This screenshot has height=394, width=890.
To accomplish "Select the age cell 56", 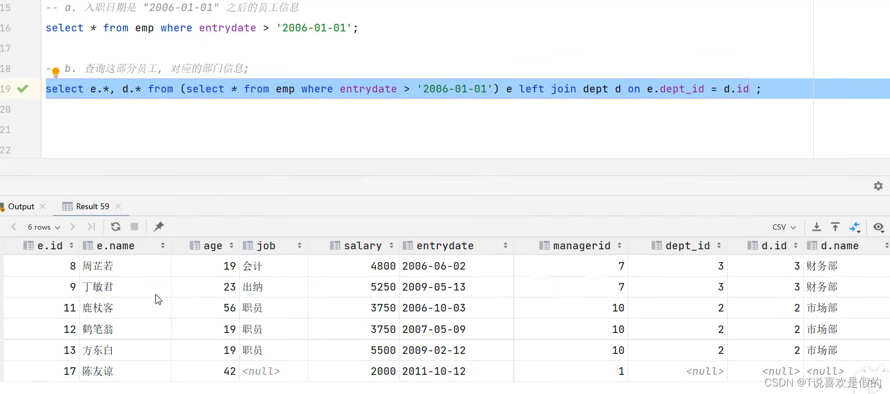I will 205,308.
